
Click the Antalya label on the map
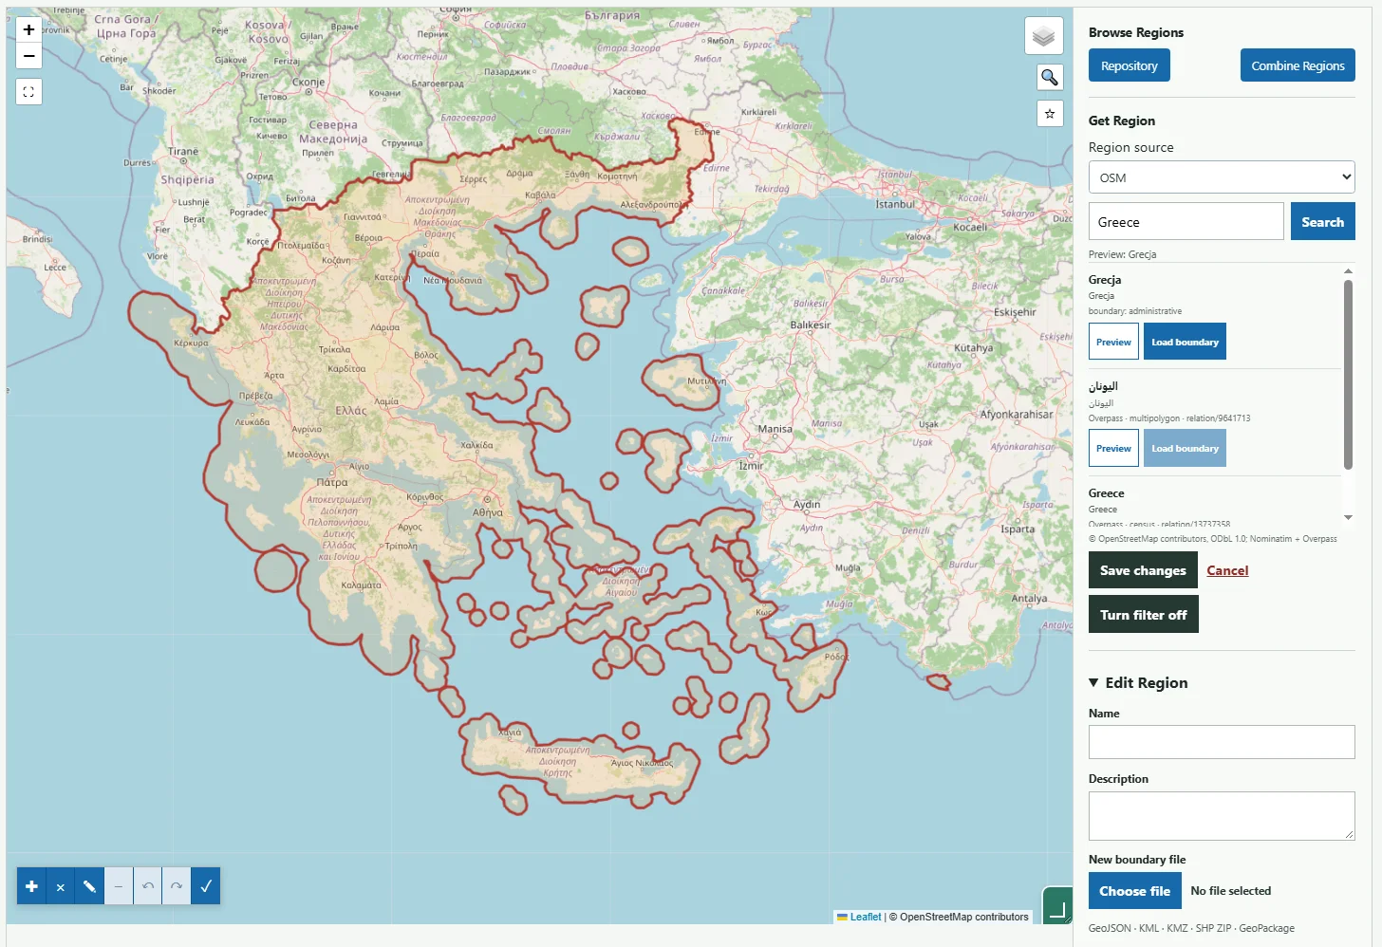click(x=1029, y=599)
